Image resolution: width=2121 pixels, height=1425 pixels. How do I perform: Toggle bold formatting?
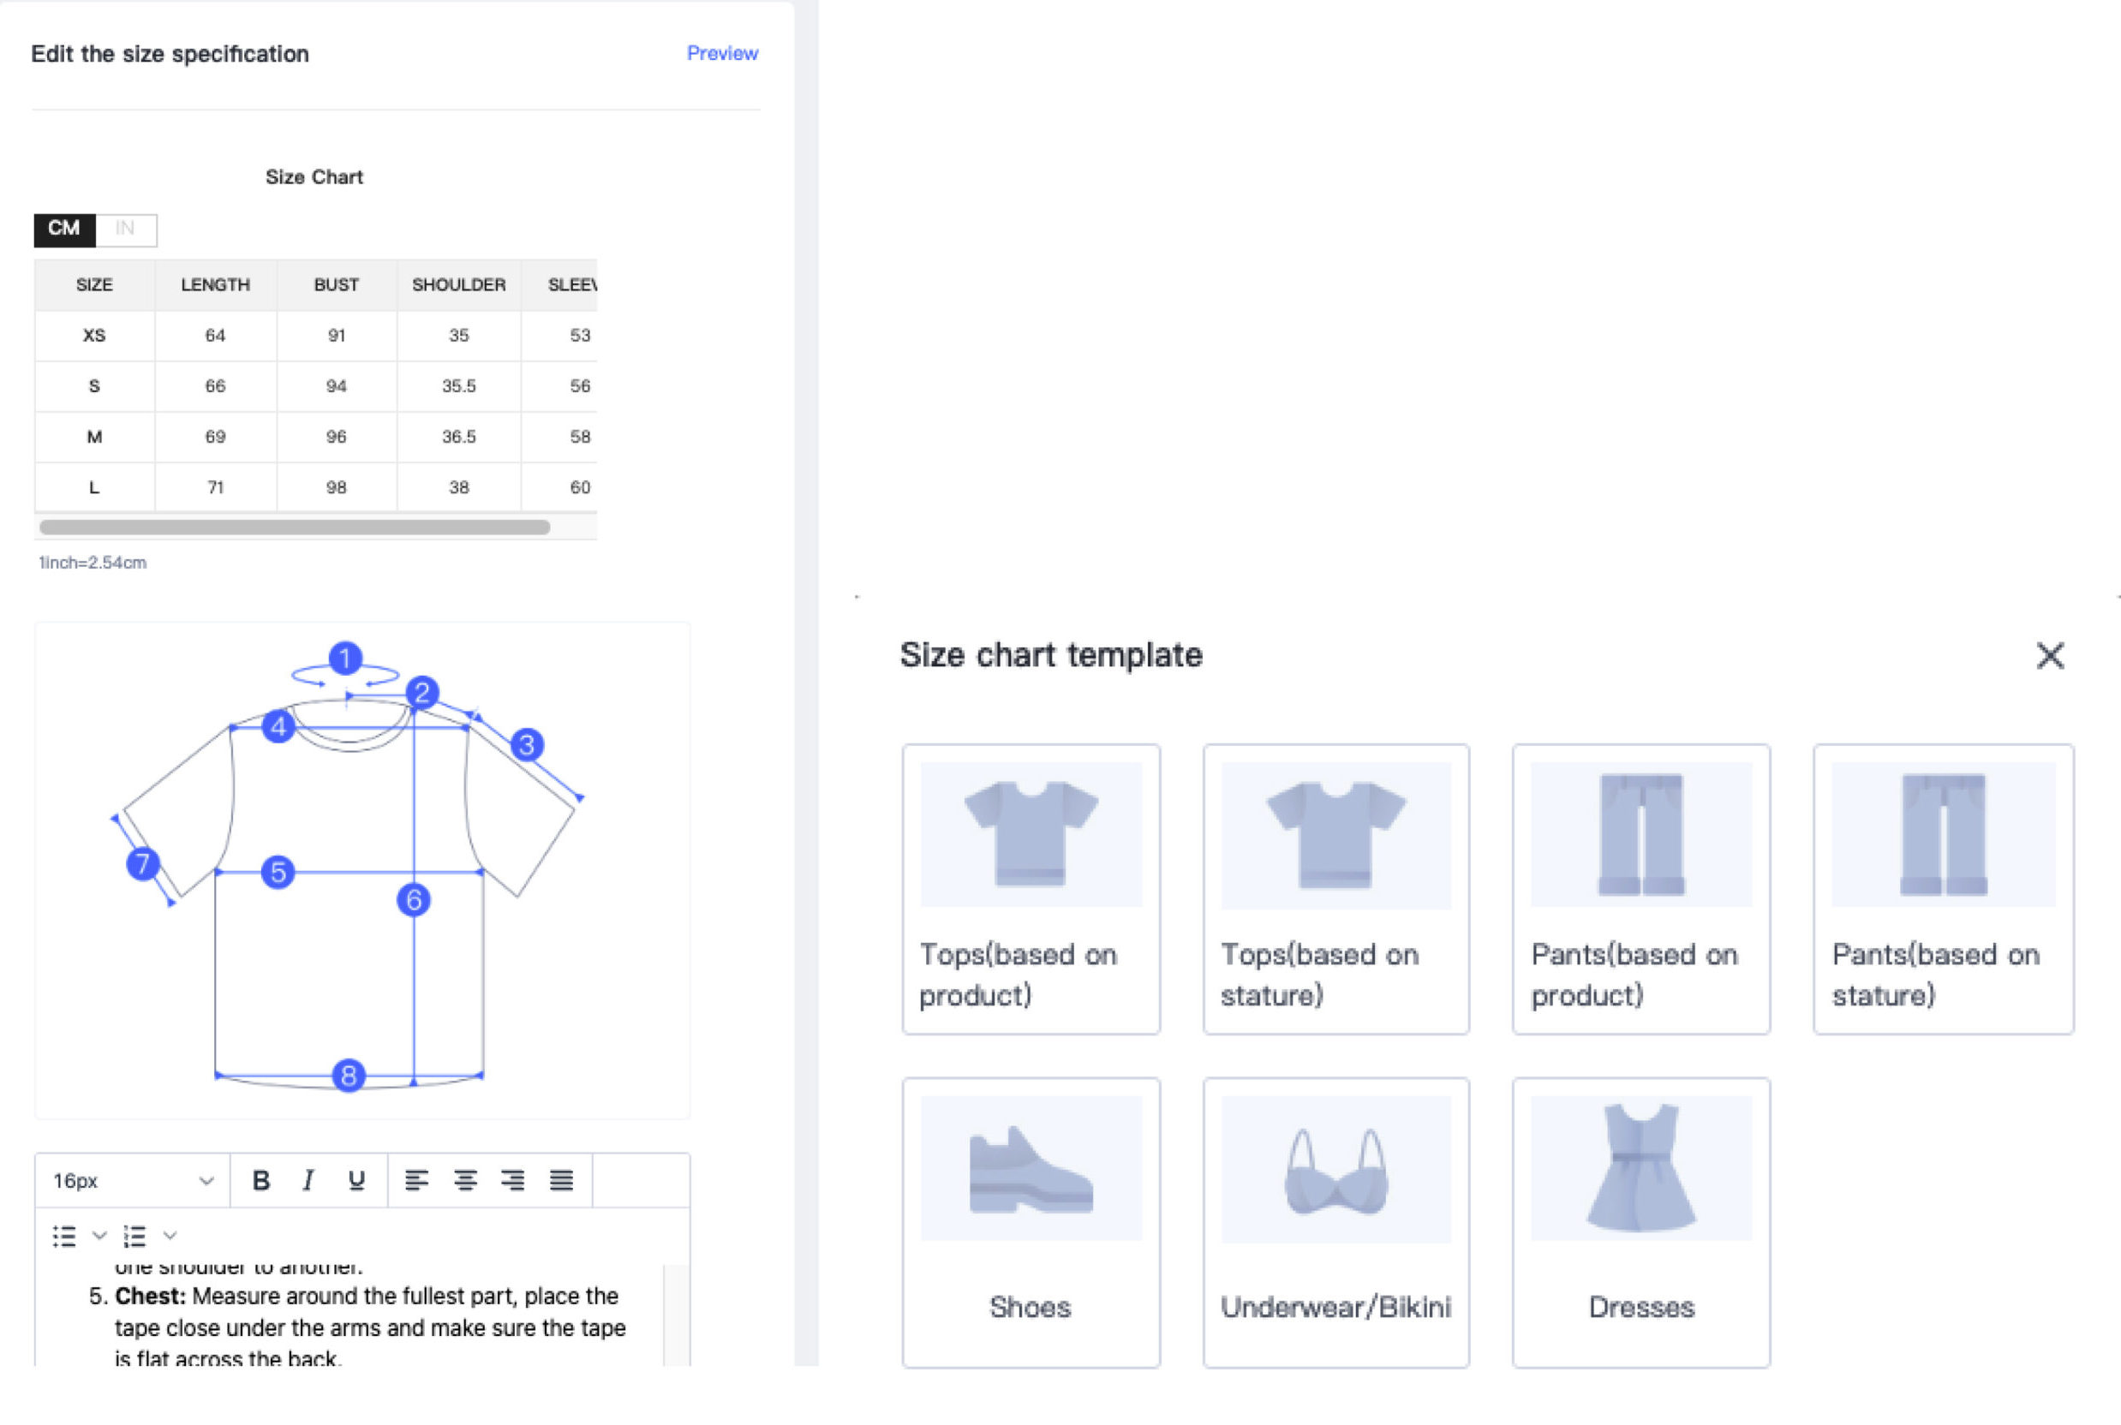[x=261, y=1179]
